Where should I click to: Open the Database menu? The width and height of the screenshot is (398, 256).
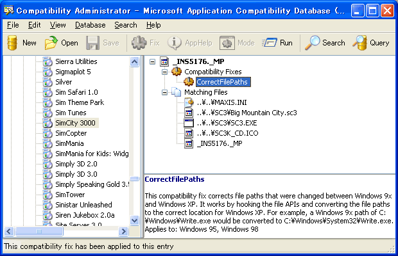91,25
